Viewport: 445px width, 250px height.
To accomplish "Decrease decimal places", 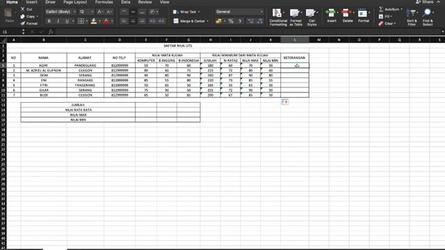I will (259, 22).
